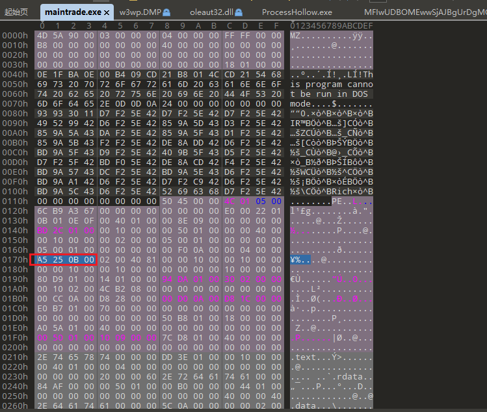
Task: Click ASCII text 'is program canno'
Action: [x=332, y=84]
